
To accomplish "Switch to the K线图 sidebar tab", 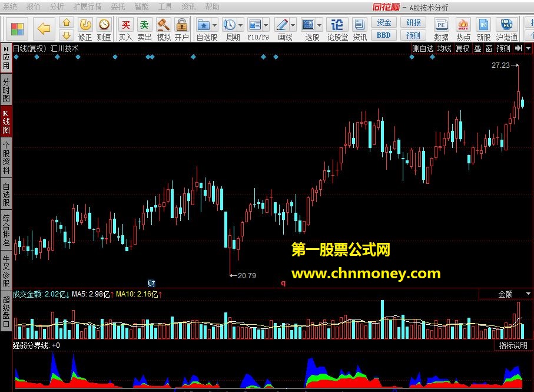I will point(6,121).
